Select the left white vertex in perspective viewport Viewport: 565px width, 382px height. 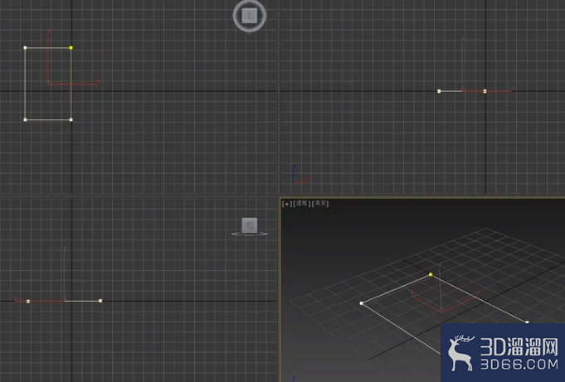[362, 303]
